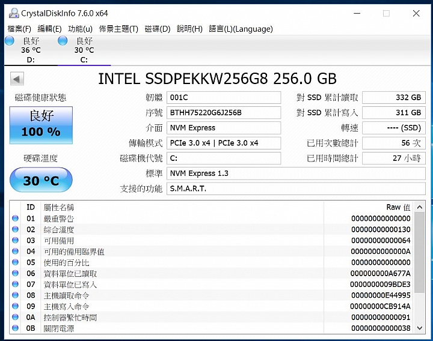This screenshot has width=433, height=341.
Task: Select the D: drive status indicator circle
Action: [x=10, y=41]
